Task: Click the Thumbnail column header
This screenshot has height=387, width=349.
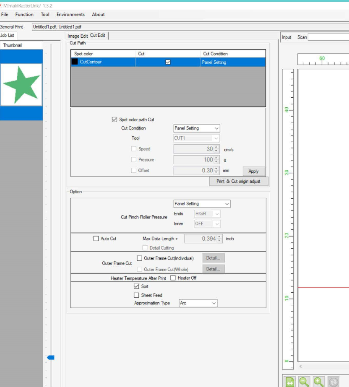Action: click(21, 45)
